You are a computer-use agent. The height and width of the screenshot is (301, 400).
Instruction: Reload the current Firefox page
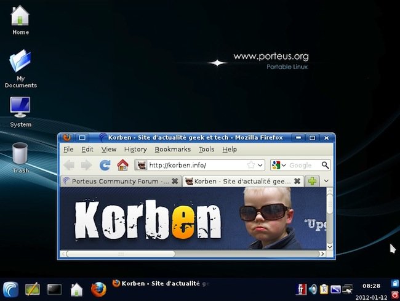105,165
